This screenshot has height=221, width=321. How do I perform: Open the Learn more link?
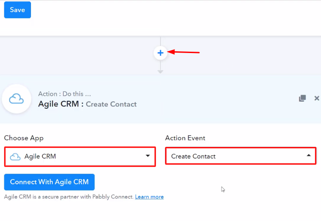149,197
